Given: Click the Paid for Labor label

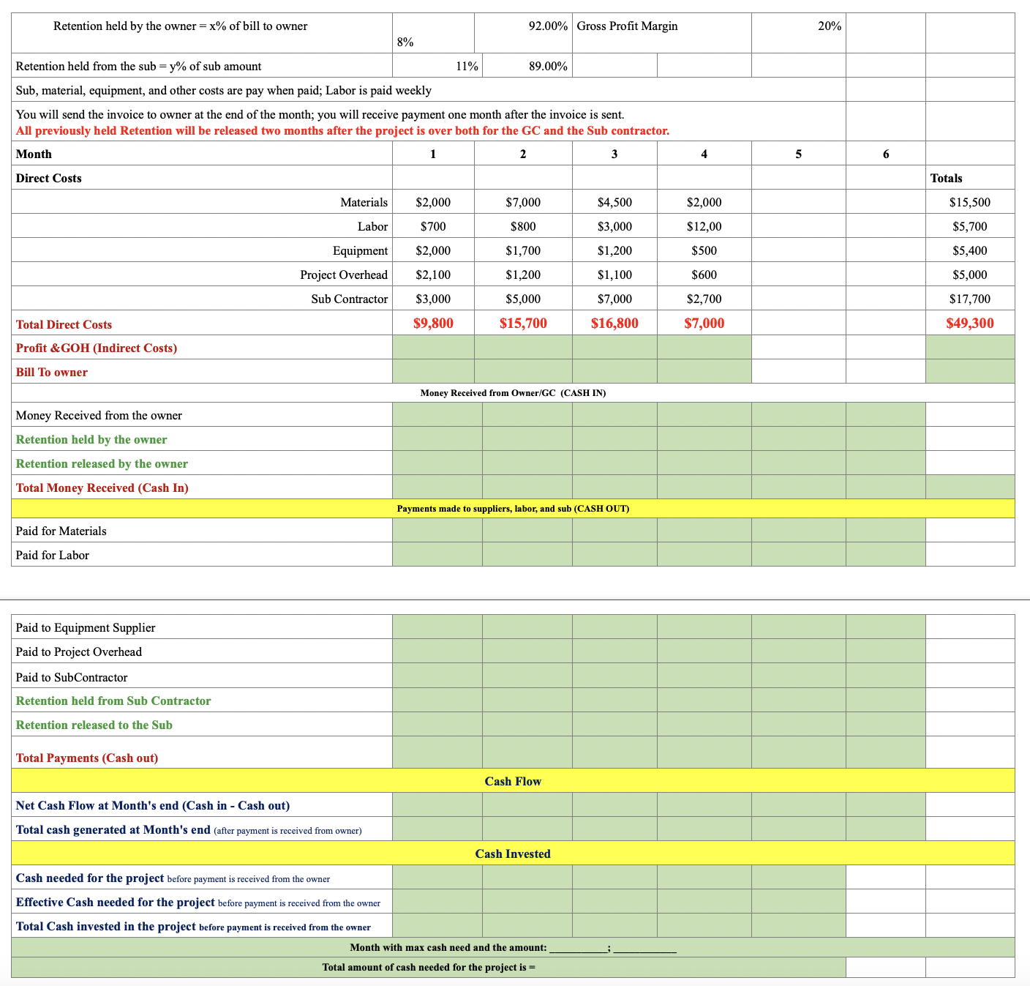Looking at the screenshot, I should point(52,555).
